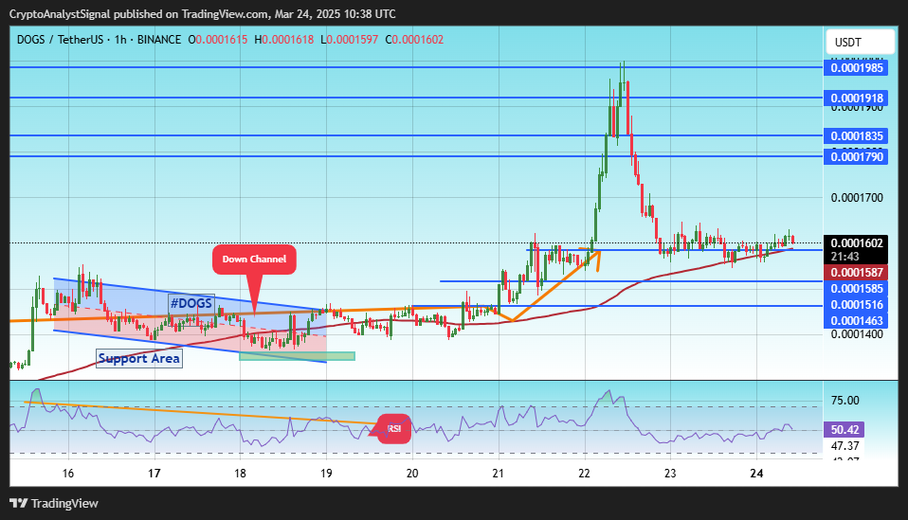Select the 0.0001918 price level label
Image resolution: width=908 pixels, height=520 pixels.
[x=856, y=98]
